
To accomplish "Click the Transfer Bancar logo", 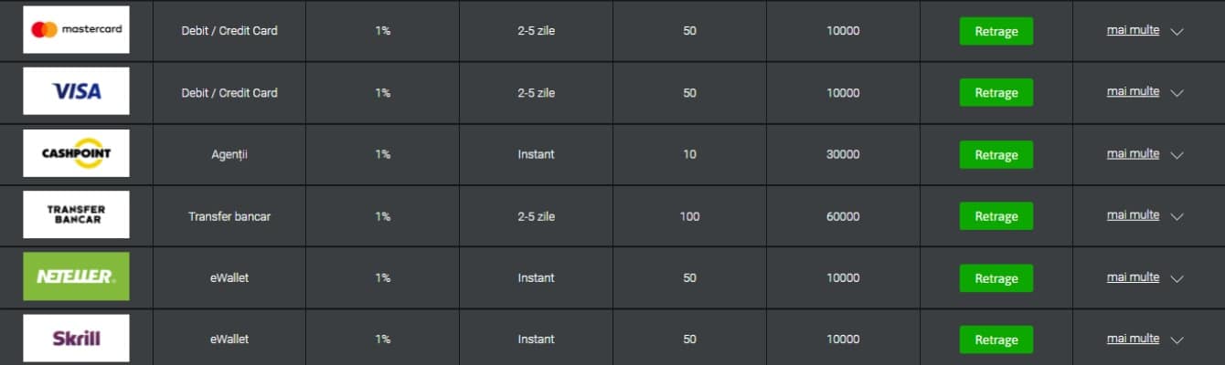I will point(76,215).
